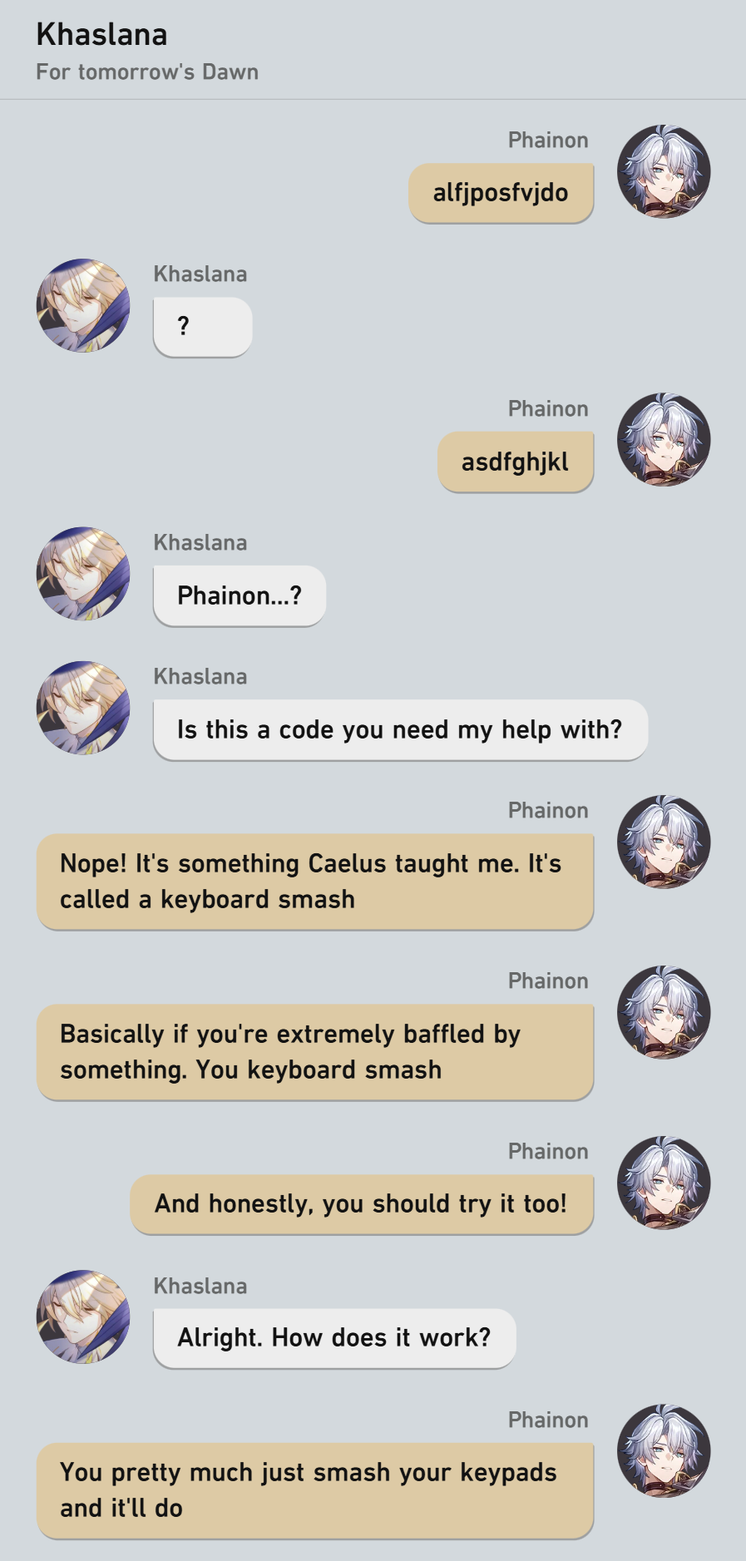Click Phainon's avatar beside the 'Basically' message
746x1561 pixels.
tap(664, 1012)
